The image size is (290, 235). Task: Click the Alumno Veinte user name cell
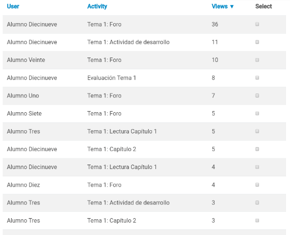pyautogui.click(x=26, y=60)
